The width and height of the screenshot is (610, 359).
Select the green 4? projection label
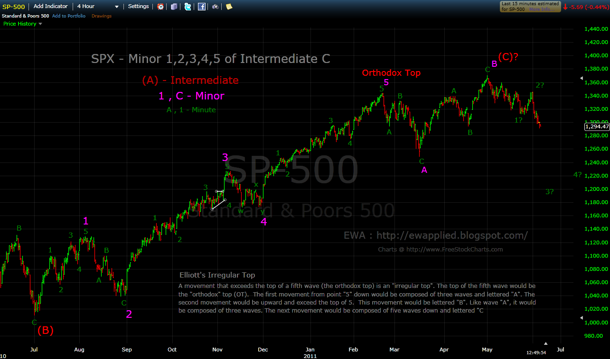coord(577,175)
